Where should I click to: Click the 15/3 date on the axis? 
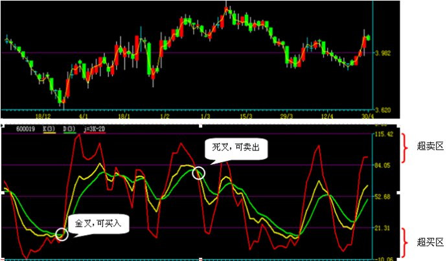pyautogui.click(x=246, y=116)
